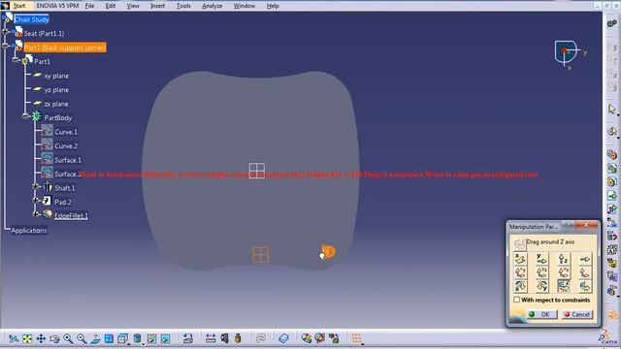The width and height of the screenshot is (621, 349).
Task: Select the xy plane tree item
Action: pos(56,76)
